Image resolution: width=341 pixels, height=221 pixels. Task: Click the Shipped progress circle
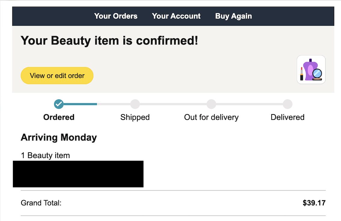[135, 104]
